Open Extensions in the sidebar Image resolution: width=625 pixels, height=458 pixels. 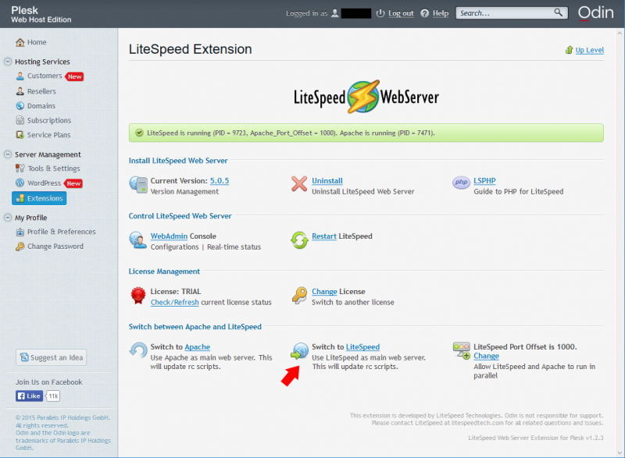coord(39,198)
